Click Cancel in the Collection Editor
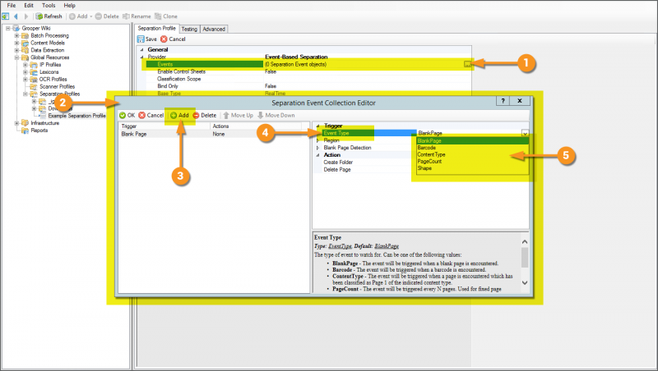The image size is (658, 371). point(151,115)
